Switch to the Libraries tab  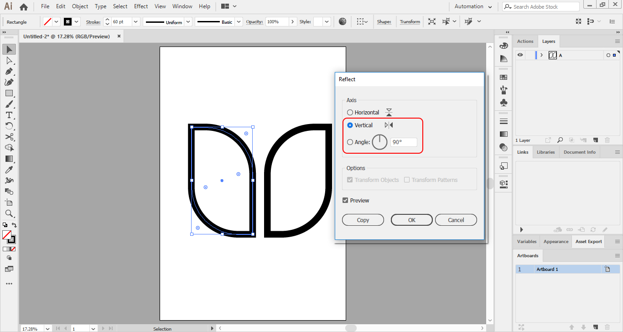click(x=545, y=152)
